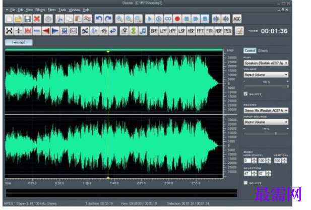
Task: Apply the LSF low shelf filter
Action: click(181, 31)
